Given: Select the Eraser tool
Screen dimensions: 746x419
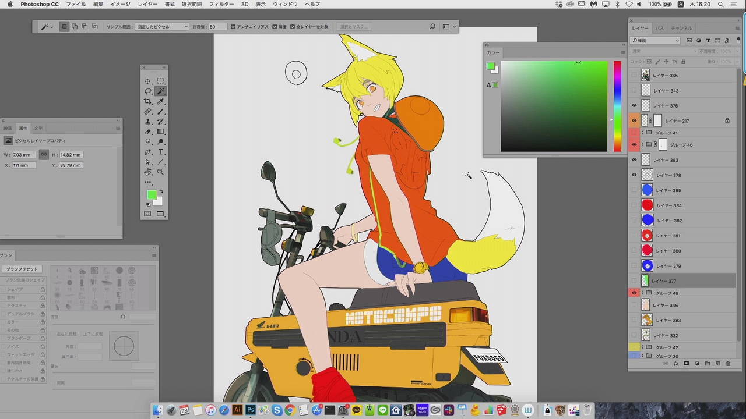Looking at the screenshot, I should click(148, 132).
